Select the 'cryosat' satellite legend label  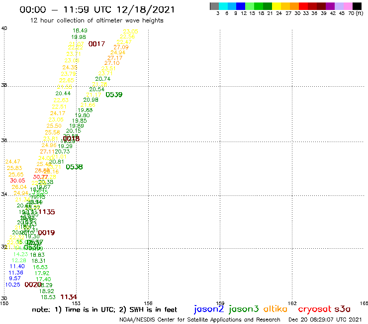(x=315, y=309)
